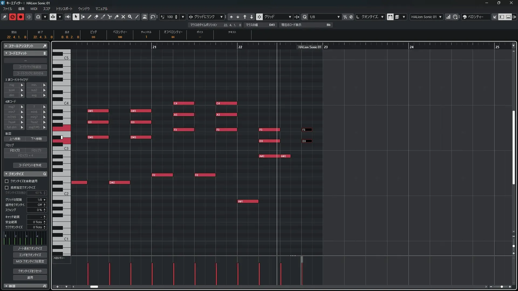Click the クオンタイズをリセット button

[x=30, y=271]
